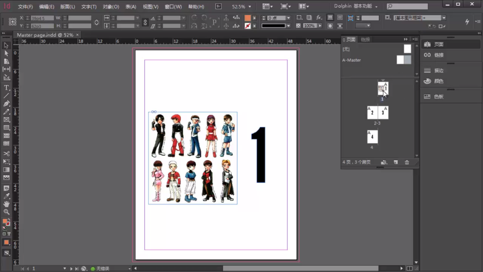
Task: Select the Line tool
Action: pyautogui.click(x=6, y=96)
